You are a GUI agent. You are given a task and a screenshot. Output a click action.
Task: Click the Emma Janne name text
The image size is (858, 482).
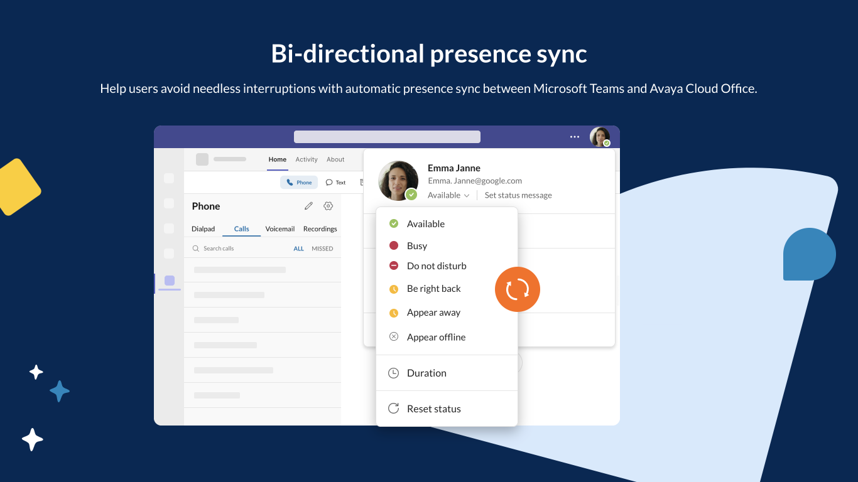454,168
